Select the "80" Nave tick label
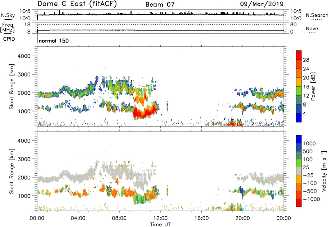The height and width of the screenshot is (227, 328). [293, 25]
